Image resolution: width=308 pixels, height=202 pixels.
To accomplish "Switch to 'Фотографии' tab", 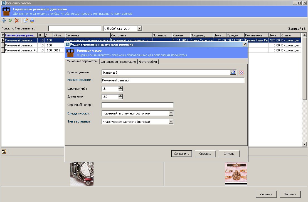I will point(148,62).
